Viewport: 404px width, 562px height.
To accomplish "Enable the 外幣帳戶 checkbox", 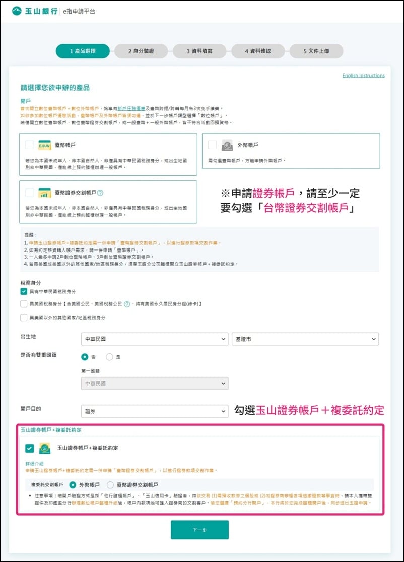I will [212, 145].
